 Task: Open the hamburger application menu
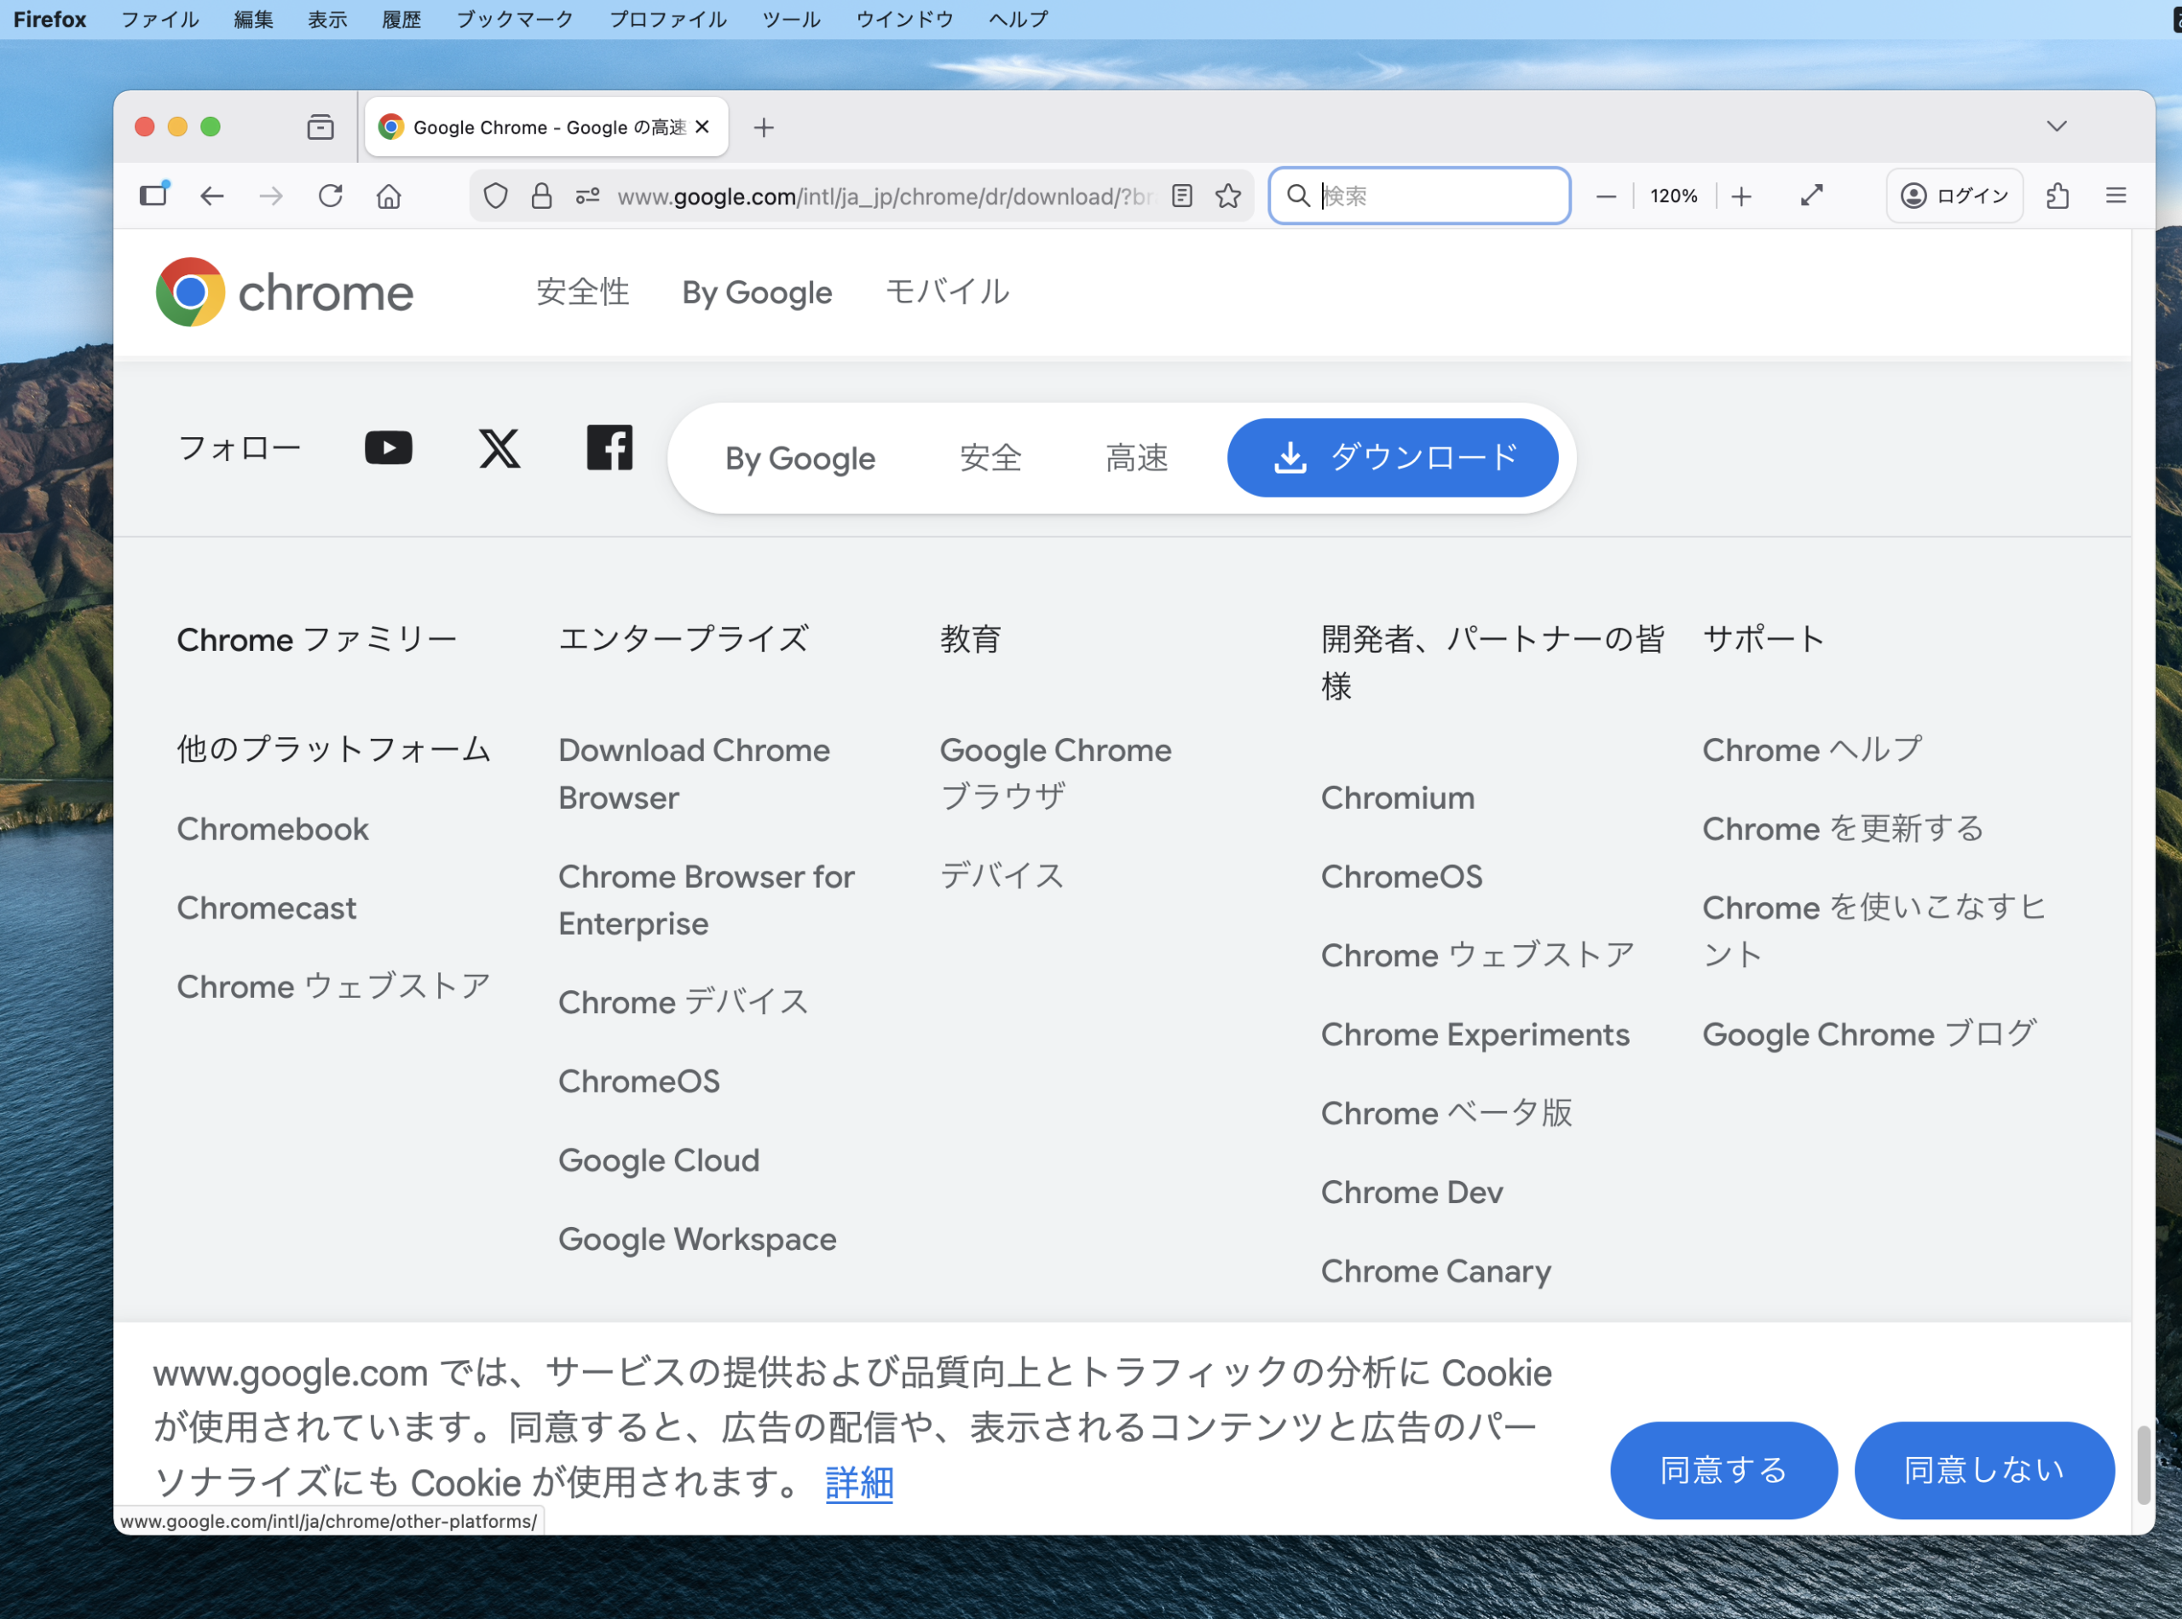click(x=2116, y=196)
